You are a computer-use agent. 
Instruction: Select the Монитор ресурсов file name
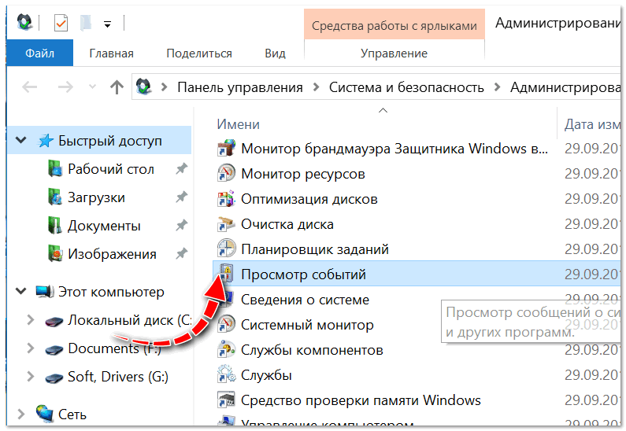point(303,174)
